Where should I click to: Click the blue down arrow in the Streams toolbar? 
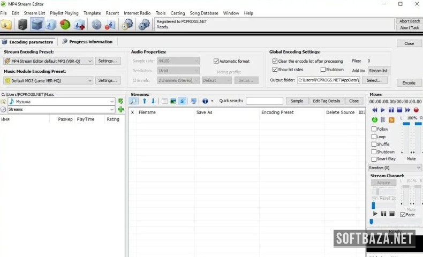pyautogui.click(x=153, y=101)
